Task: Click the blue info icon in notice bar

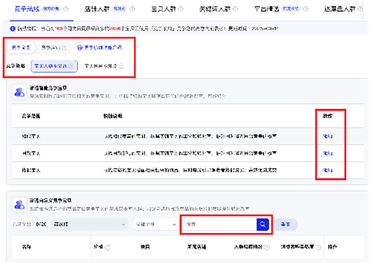Action: 12,29
